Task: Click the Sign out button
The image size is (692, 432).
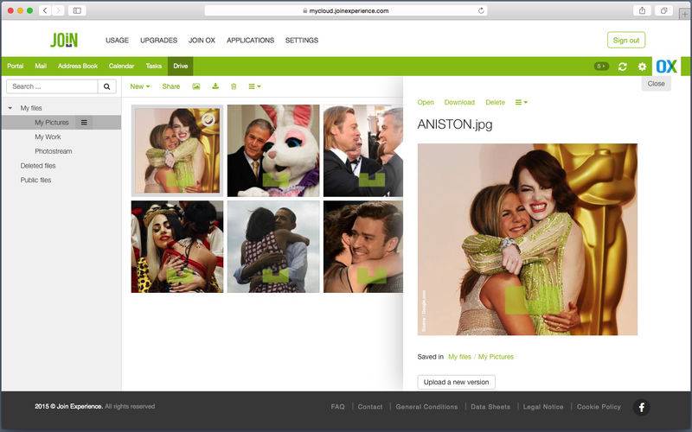Action: pyautogui.click(x=625, y=40)
